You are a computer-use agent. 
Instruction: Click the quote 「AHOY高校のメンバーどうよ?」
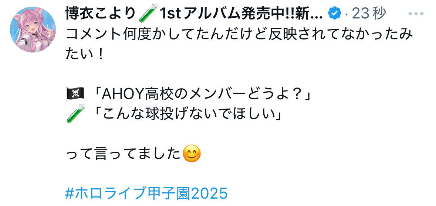coord(200,95)
